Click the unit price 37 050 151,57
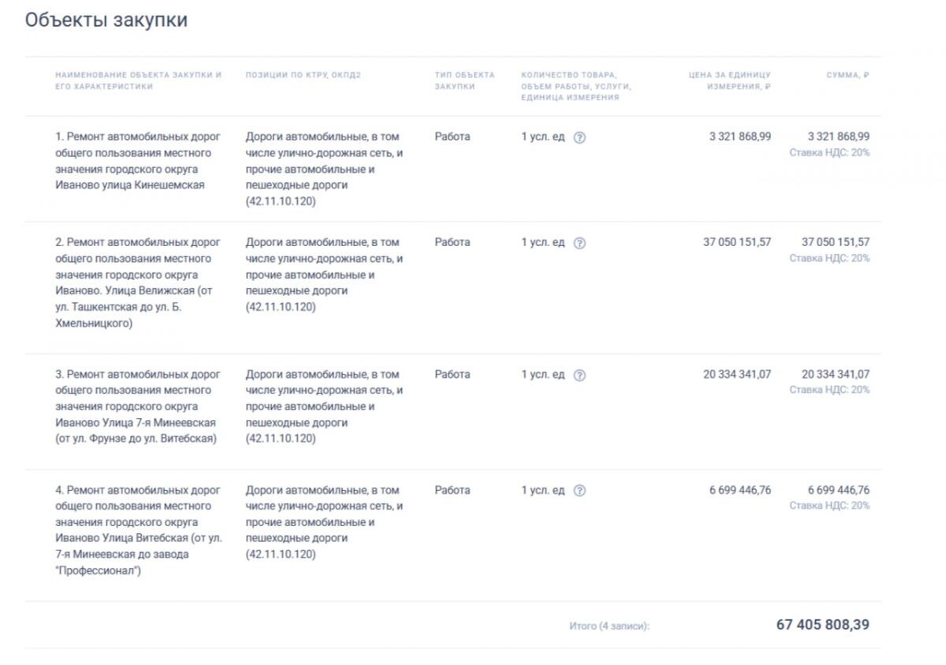 click(x=736, y=242)
